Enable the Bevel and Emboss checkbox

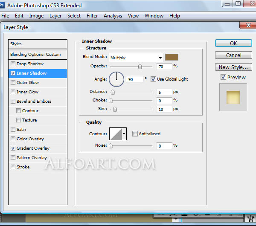pyautogui.click(x=13, y=101)
